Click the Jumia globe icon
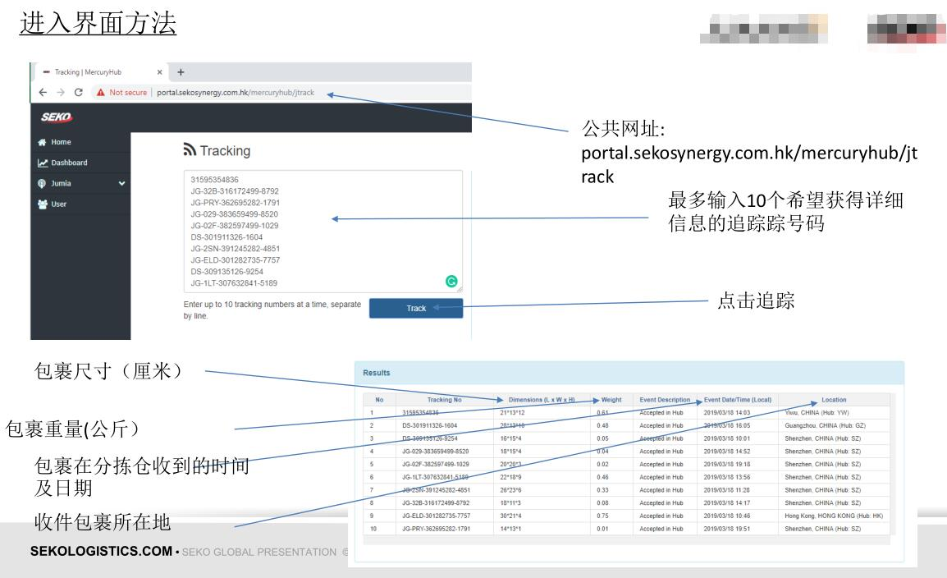This screenshot has width=947, height=578. pyautogui.click(x=42, y=184)
